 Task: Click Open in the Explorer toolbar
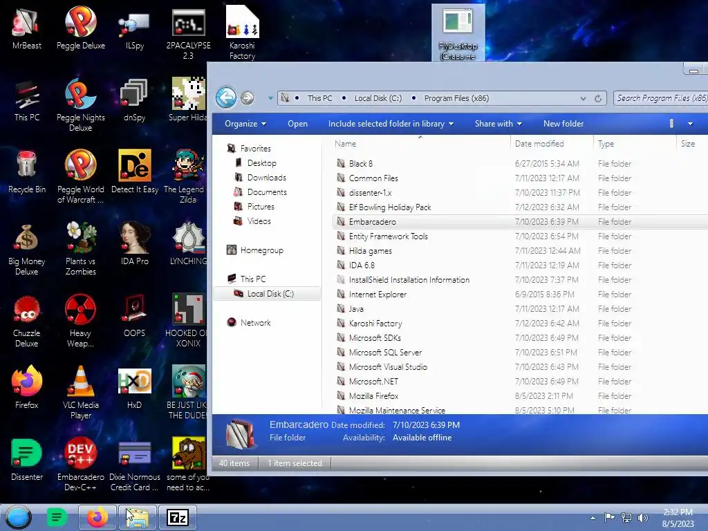click(297, 124)
